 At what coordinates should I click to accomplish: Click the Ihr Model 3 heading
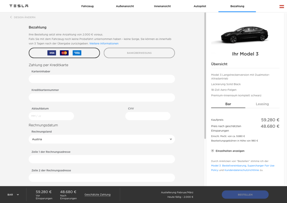click(x=245, y=54)
